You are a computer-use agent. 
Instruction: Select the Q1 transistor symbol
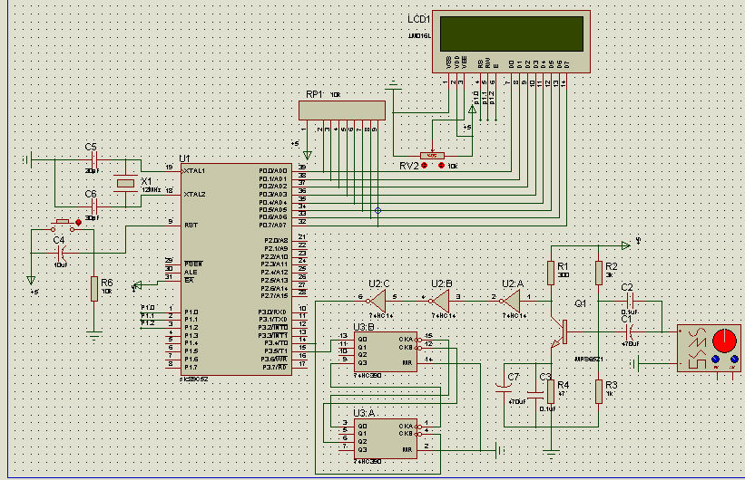coord(559,331)
